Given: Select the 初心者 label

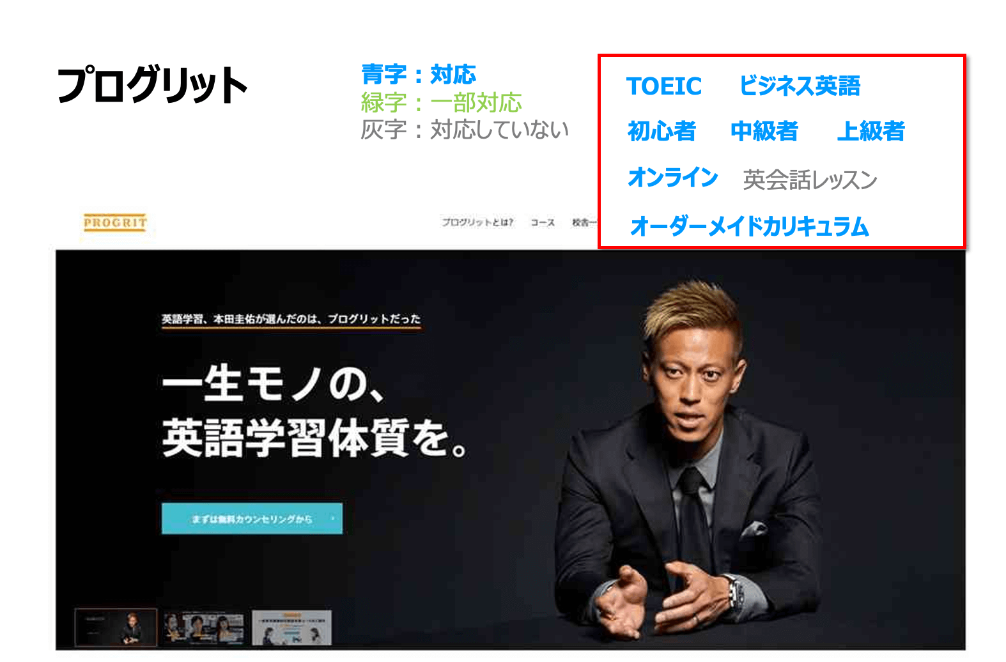Looking at the screenshot, I should point(662,131).
